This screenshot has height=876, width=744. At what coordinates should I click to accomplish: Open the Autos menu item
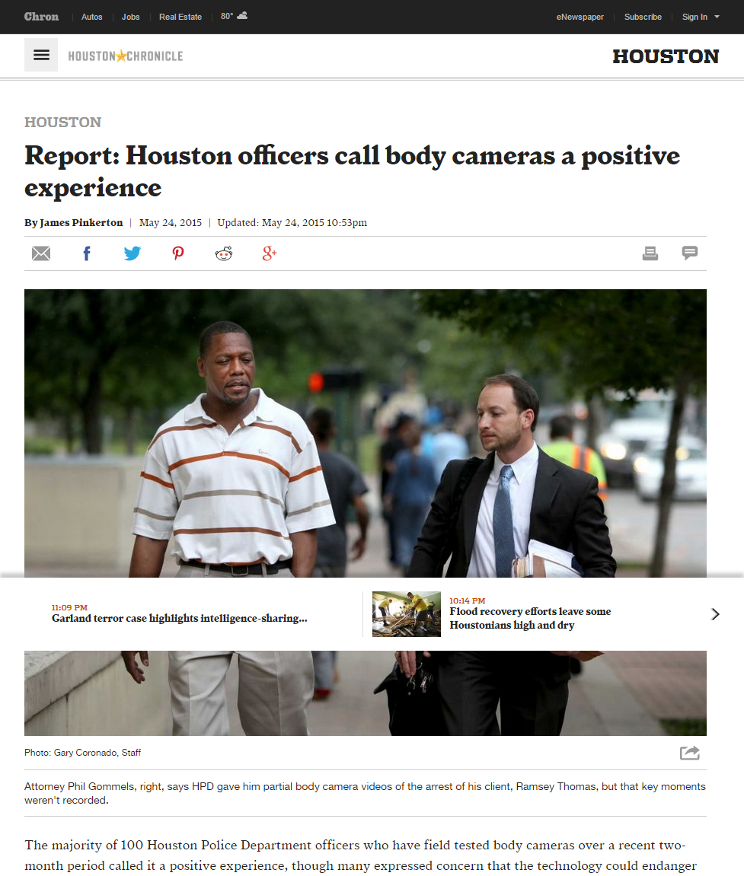pyautogui.click(x=91, y=17)
